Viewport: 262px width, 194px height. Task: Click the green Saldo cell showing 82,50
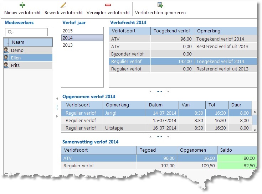237,166
